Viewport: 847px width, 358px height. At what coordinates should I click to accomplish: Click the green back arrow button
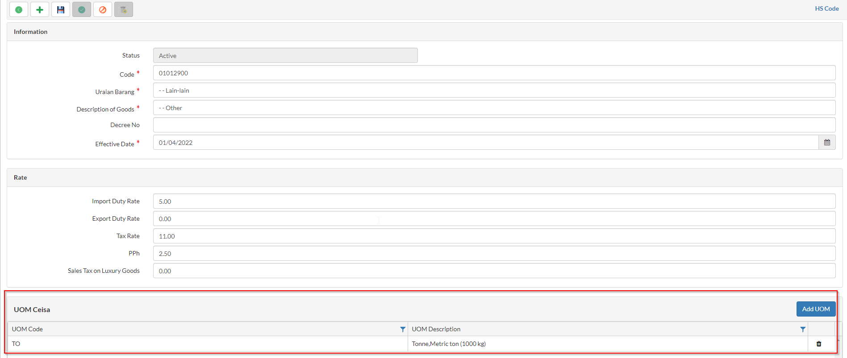19,9
